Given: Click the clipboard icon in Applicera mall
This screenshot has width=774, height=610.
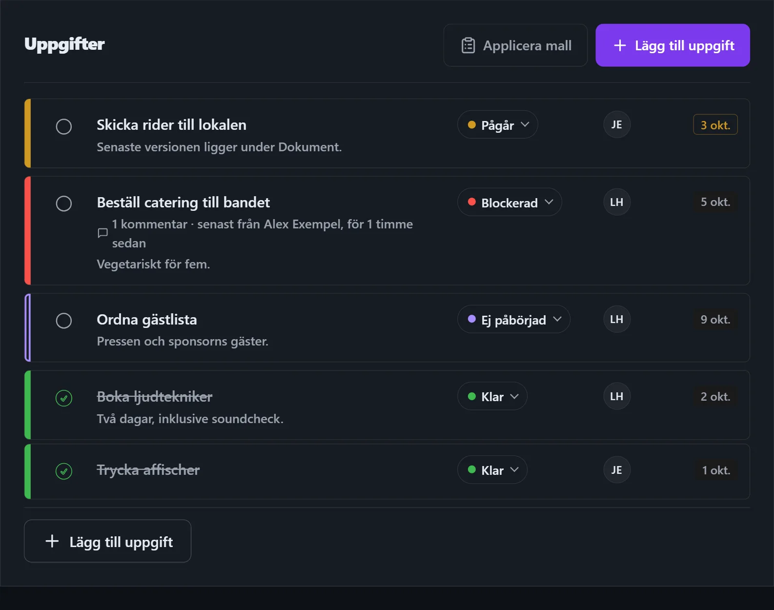Looking at the screenshot, I should coord(468,45).
